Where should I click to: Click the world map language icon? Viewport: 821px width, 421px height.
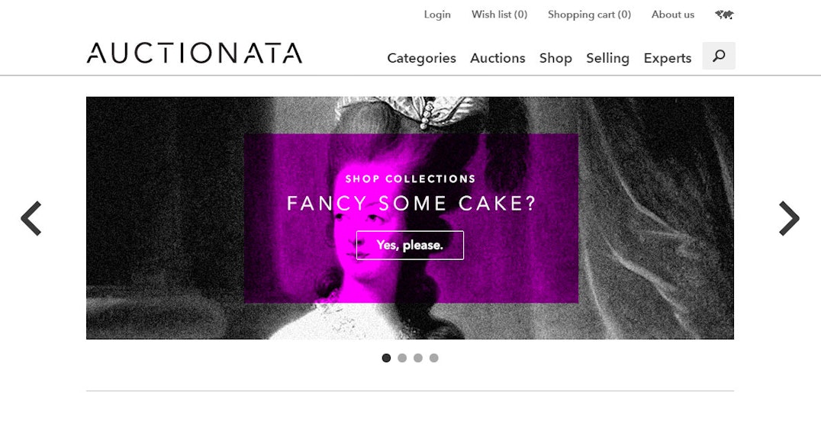(x=725, y=14)
